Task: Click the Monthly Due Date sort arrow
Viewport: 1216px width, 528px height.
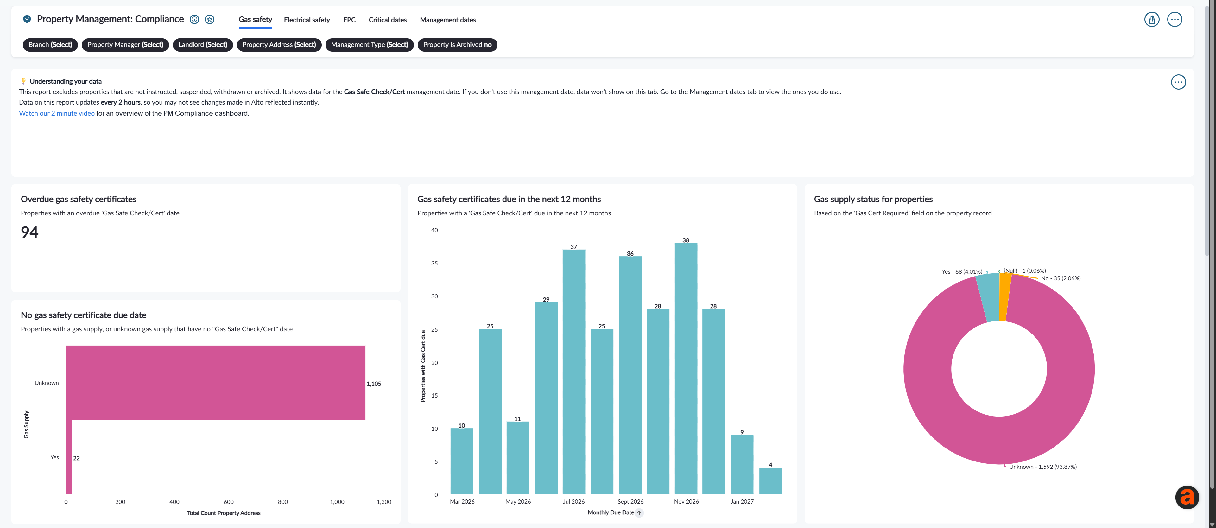Action: coord(639,513)
